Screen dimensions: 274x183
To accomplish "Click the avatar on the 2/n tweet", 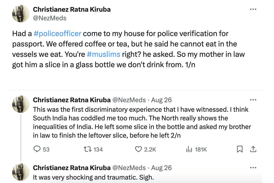I will pos(21,104).
